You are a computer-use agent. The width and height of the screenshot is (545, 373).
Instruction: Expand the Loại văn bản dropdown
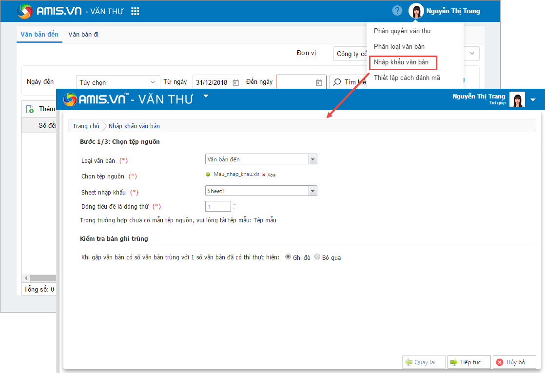coord(312,159)
